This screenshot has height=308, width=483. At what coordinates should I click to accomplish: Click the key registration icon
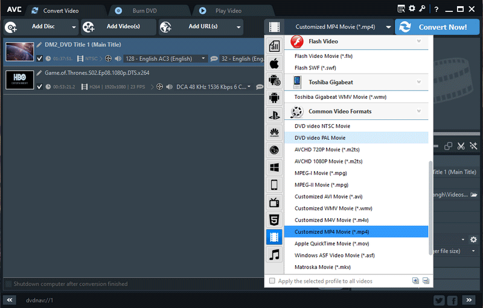click(422, 8)
